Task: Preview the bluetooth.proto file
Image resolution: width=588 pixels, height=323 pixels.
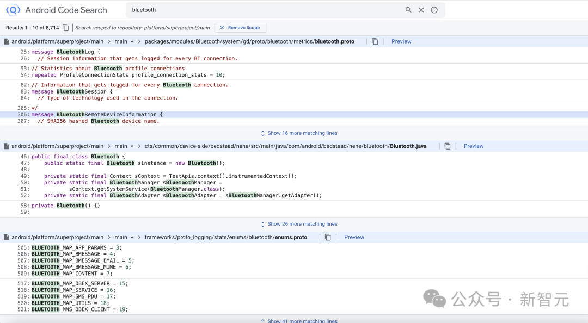Action: [401, 41]
